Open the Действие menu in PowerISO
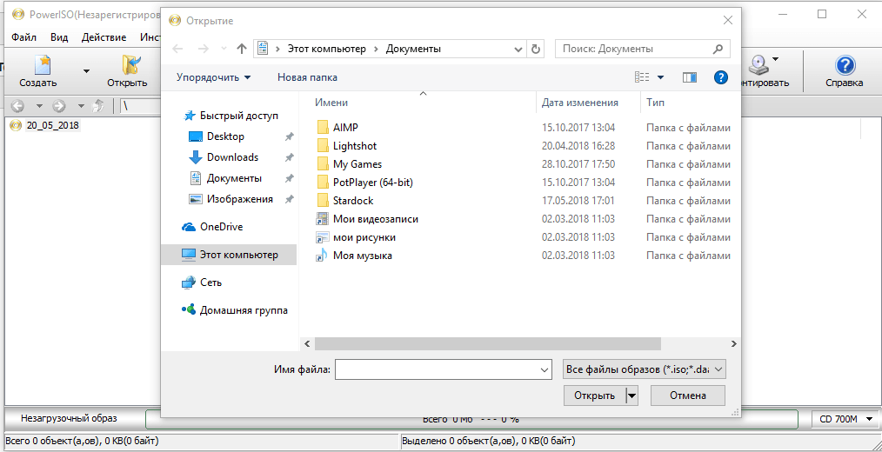882x452 pixels. click(104, 37)
